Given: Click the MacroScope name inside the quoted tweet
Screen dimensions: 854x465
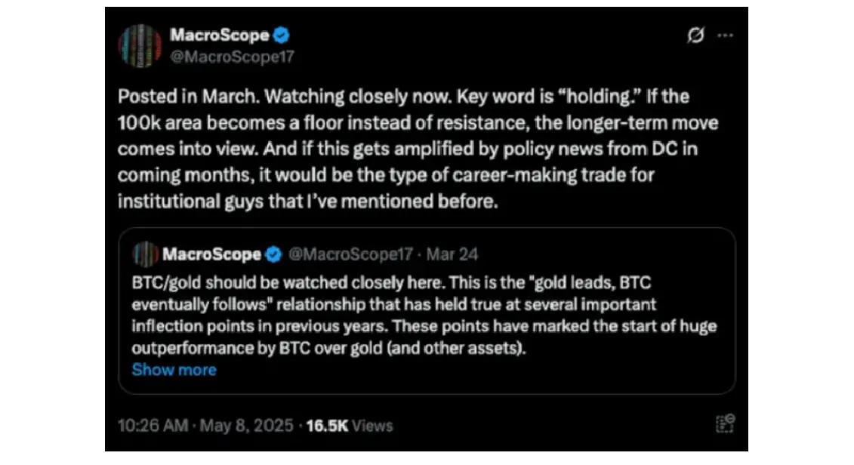Looking at the screenshot, I should pos(212,254).
